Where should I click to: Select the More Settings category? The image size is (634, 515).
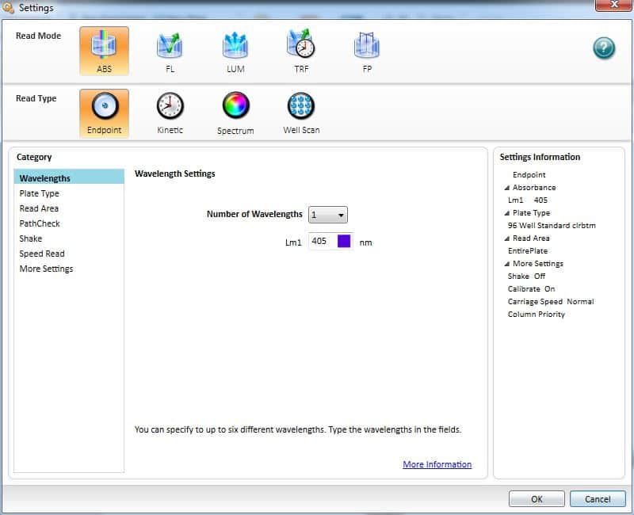[x=69, y=269]
